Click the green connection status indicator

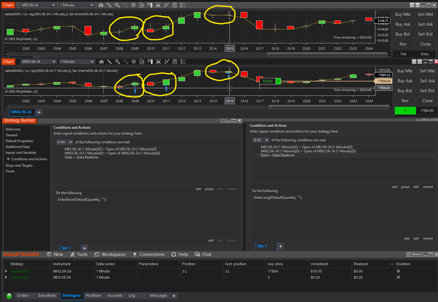tap(9, 296)
